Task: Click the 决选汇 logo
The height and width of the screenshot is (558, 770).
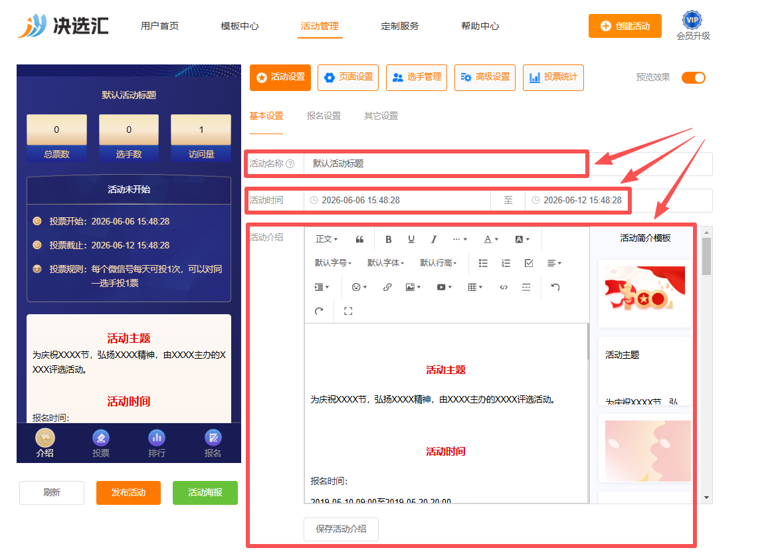Action: (63, 25)
